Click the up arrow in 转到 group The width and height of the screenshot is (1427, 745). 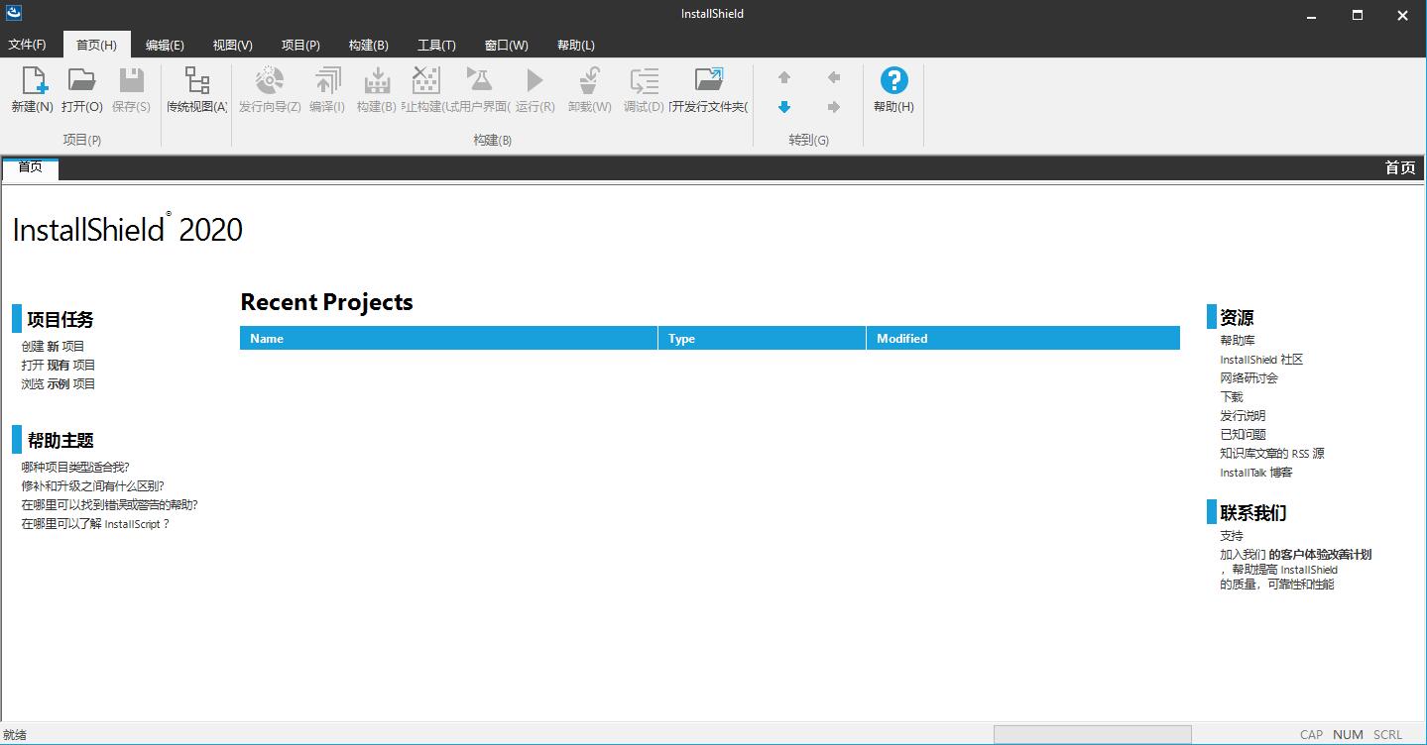(x=784, y=77)
